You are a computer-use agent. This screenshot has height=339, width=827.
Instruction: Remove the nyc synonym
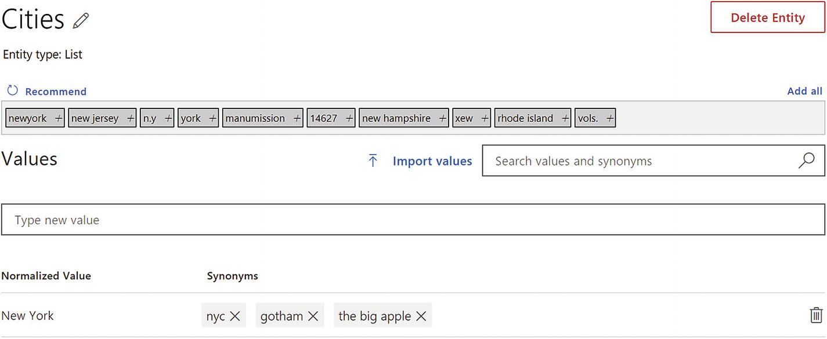coord(236,316)
